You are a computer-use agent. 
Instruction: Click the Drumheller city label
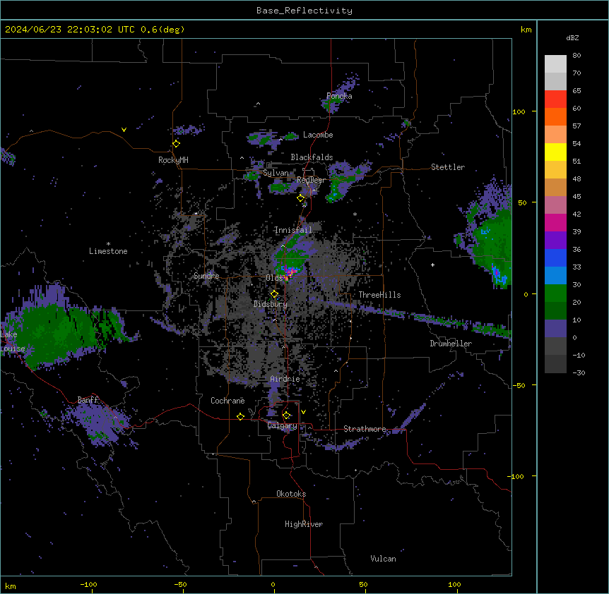[x=451, y=344]
